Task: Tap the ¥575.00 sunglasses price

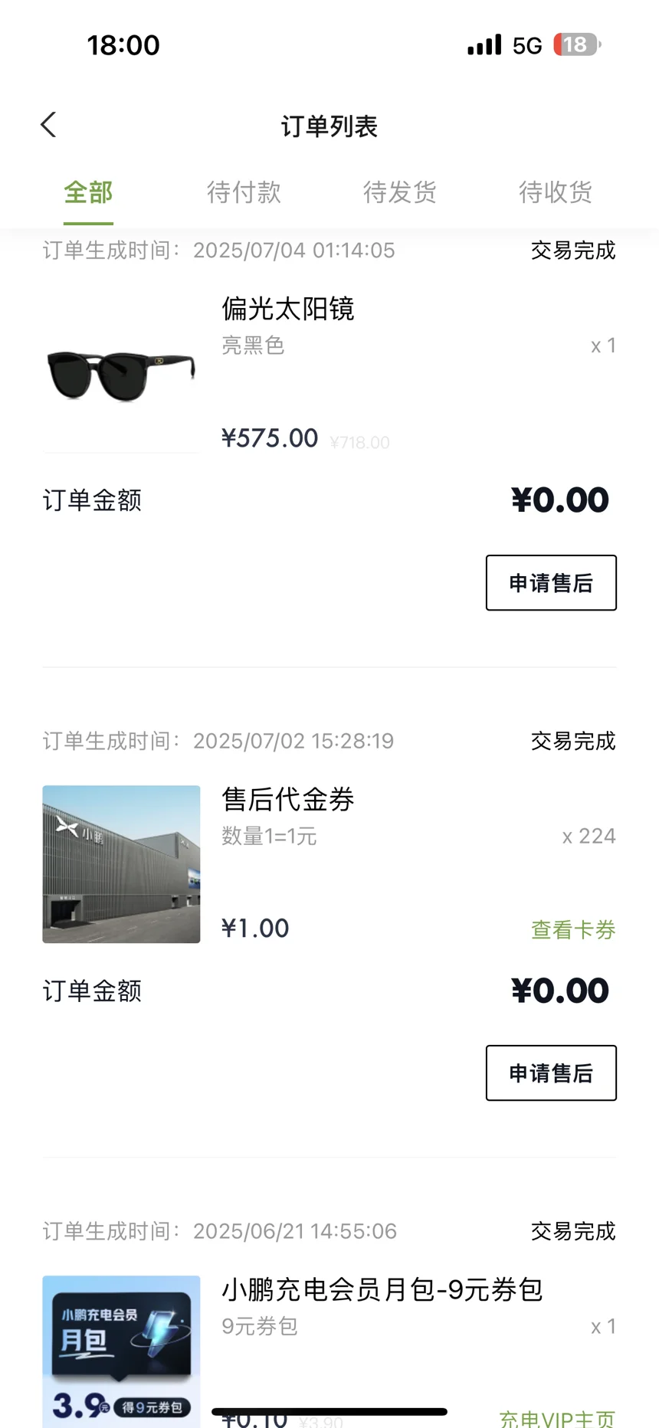Action: [270, 438]
